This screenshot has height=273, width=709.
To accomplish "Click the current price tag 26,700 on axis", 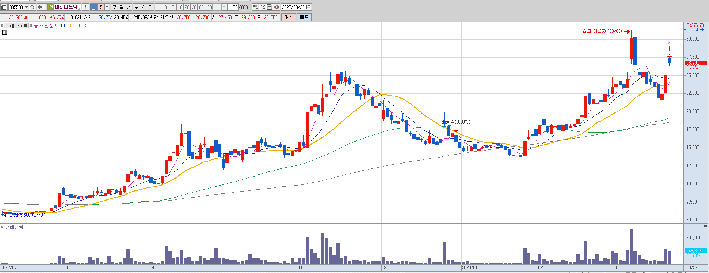I will pyautogui.click(x=696, y=63).
